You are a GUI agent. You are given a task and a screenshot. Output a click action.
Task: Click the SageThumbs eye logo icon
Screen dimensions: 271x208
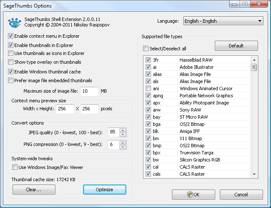15,23
